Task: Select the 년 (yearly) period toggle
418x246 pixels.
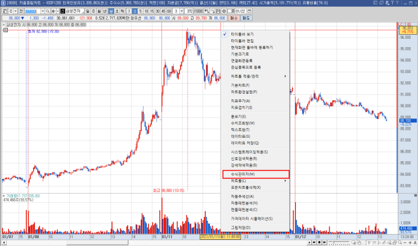Action: [105, 11]
